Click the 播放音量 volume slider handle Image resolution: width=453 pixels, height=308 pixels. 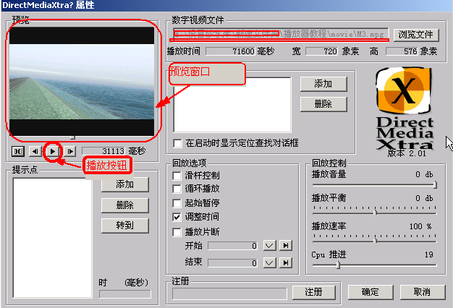[x=435, y=185]
